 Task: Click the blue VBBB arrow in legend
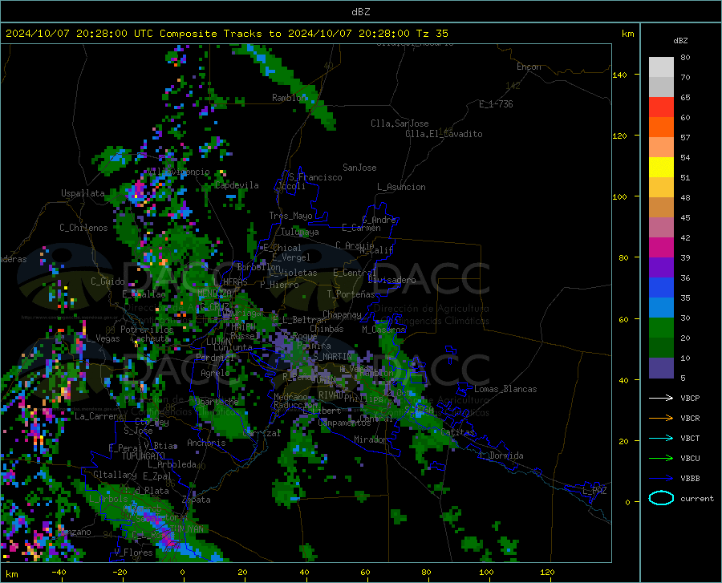(x=661, y=479)
